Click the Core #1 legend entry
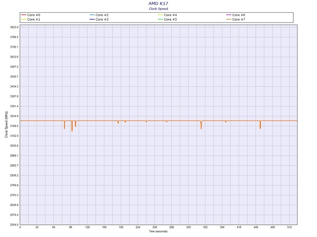The width and height of the screenshot is (317, 237). coord(31,19)
